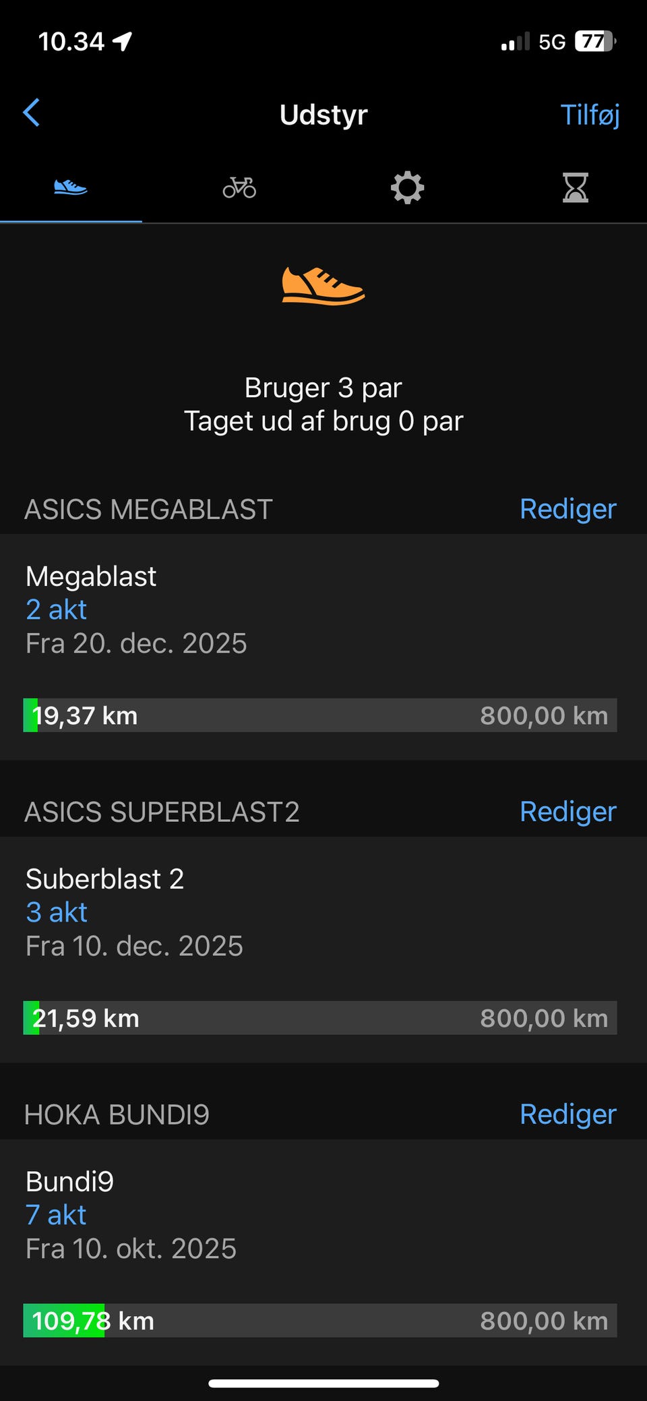Screen dimensions: 647x1401
Task: View Megablast's 2 akt activities
Action: pyautogui.click(x=57, y=609)
